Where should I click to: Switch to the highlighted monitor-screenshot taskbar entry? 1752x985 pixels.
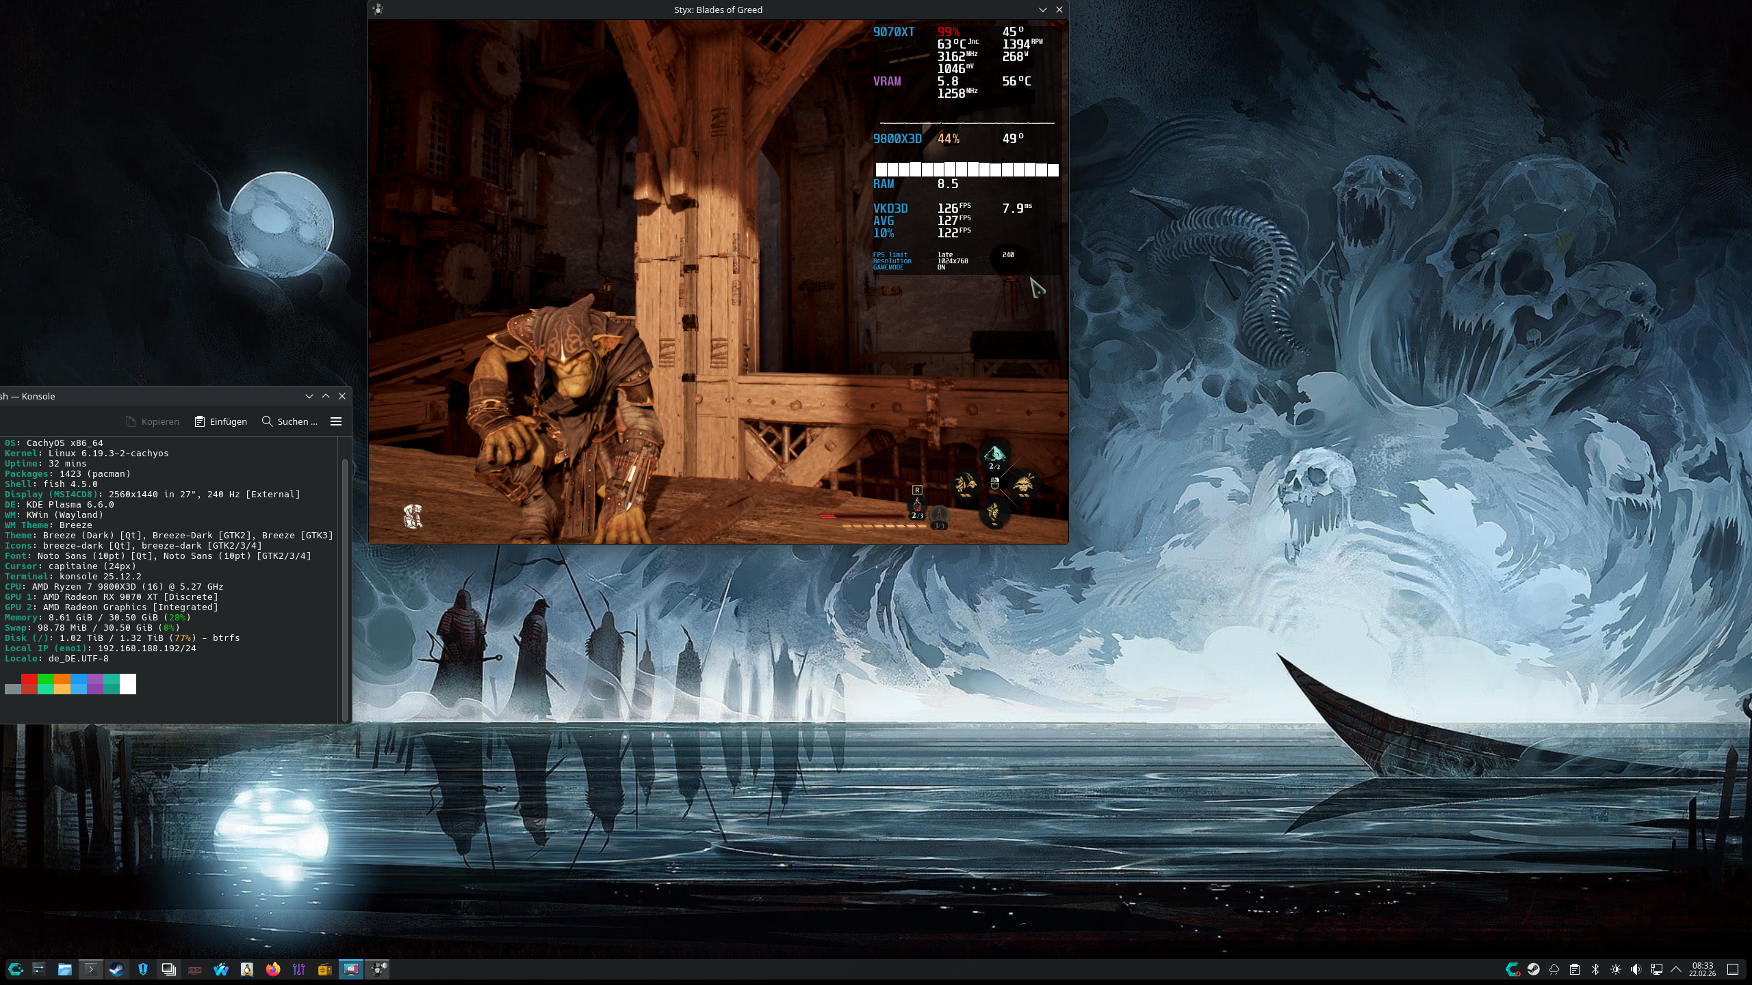click(x=351, y=969)
